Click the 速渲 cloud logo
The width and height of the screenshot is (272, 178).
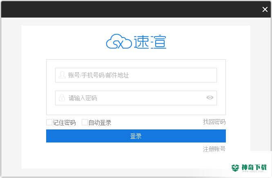[136, 41]
